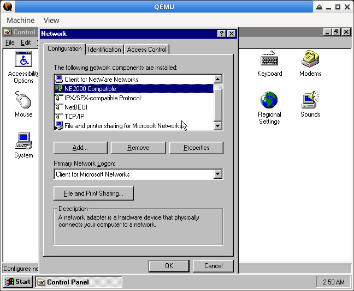
Task: Switch to the Access Control tab
Action: (x=147, y=50)
